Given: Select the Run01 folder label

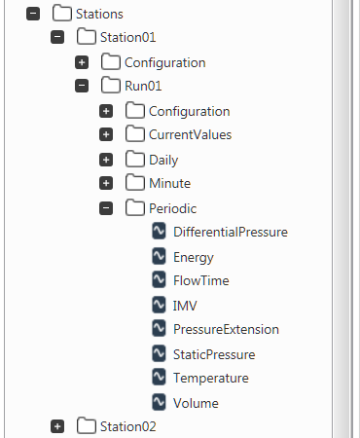Looking at the screenshot, I should pyautogui.click(x=143, y=86).
